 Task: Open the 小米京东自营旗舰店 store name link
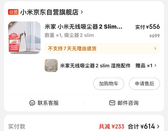click(49, 12)
